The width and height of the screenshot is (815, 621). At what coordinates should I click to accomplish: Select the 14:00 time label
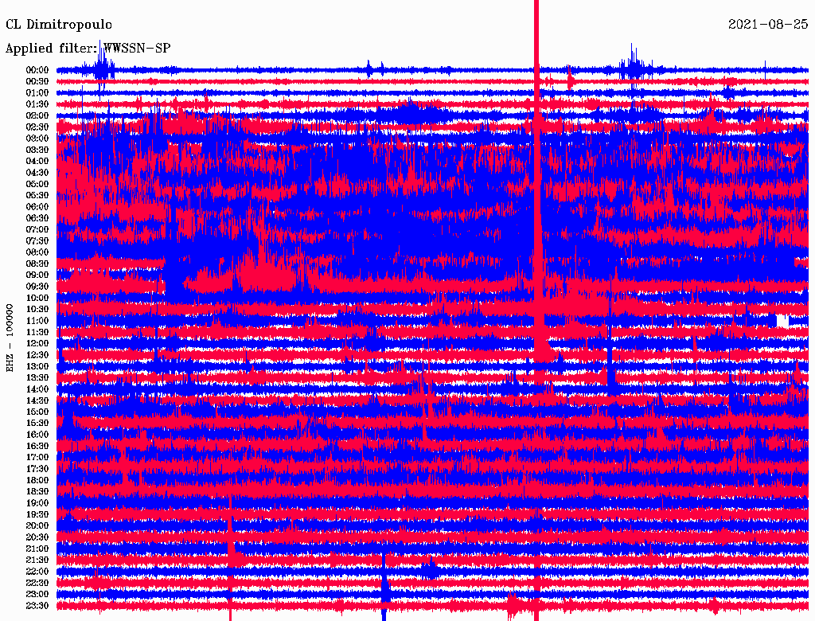pos(37,389)
